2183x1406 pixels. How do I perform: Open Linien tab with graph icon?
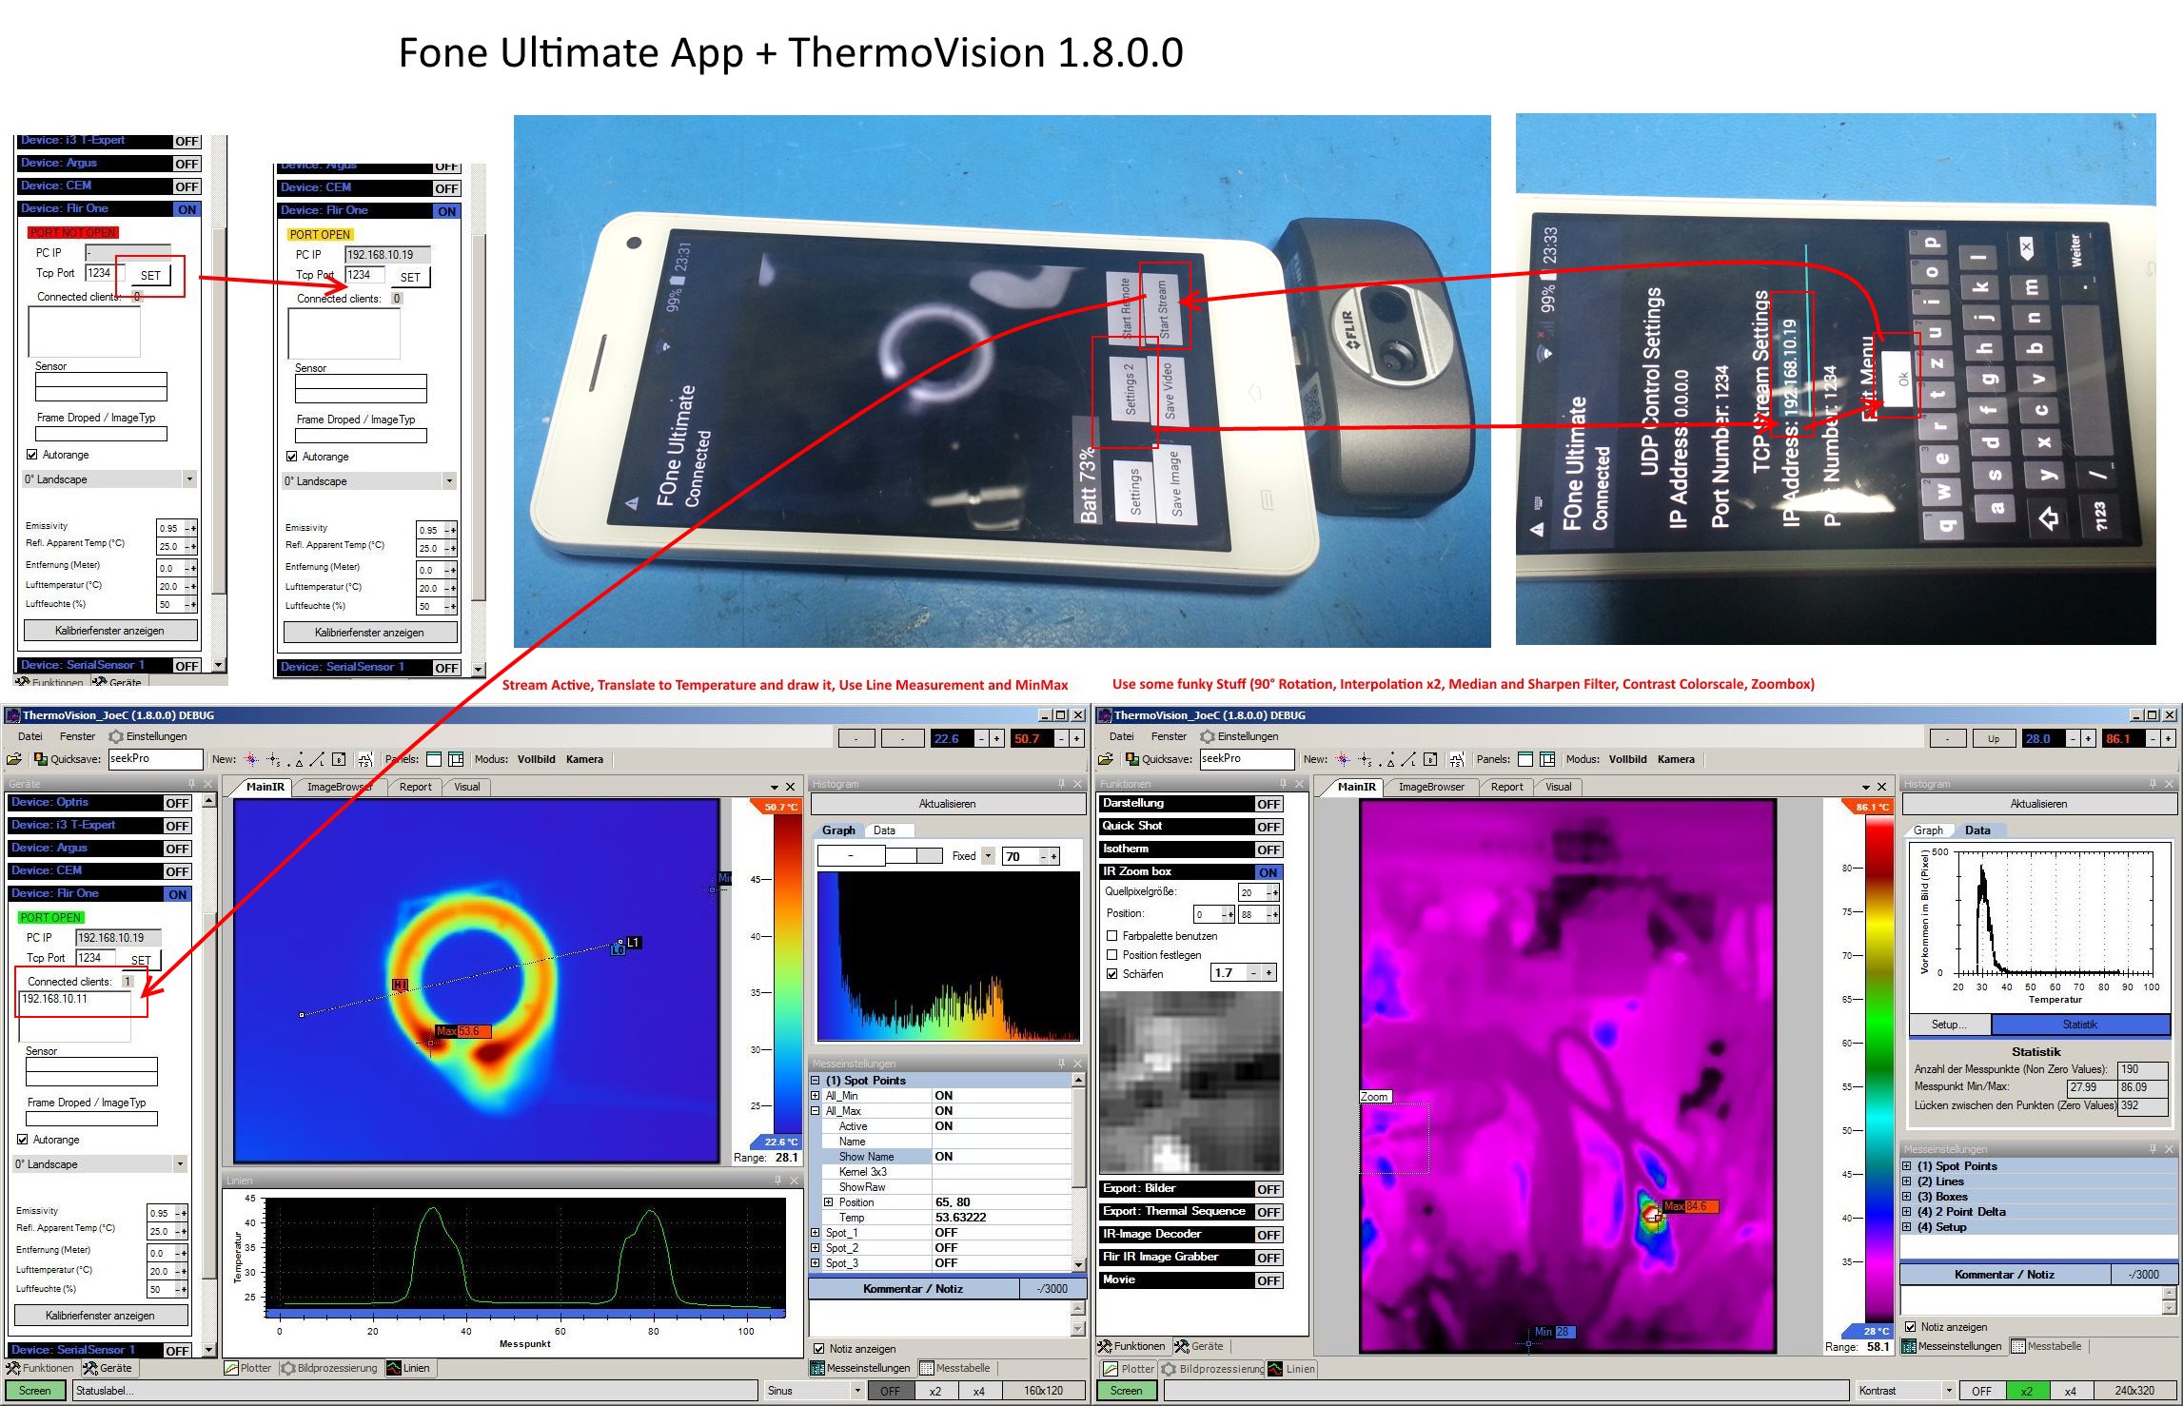407,1368
